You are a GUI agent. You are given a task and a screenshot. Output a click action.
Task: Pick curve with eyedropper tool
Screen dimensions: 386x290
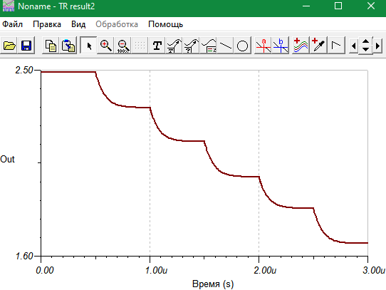tap(318, 46)
